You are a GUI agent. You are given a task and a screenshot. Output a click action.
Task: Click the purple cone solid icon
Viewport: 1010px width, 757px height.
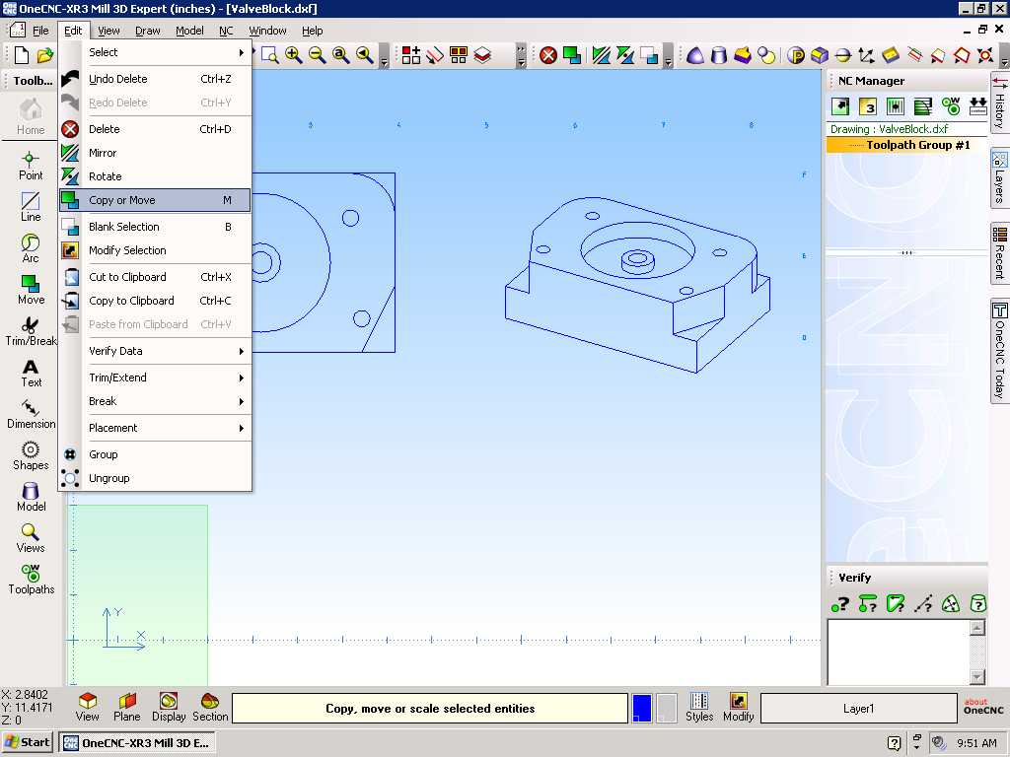(x=695, y=55)
